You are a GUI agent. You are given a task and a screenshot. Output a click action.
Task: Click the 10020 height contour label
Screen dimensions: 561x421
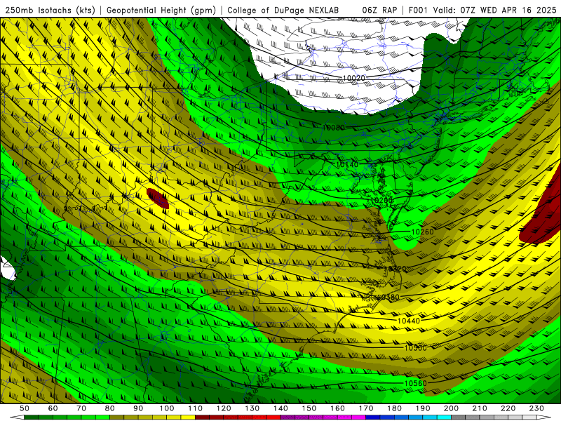pos(354,78)
